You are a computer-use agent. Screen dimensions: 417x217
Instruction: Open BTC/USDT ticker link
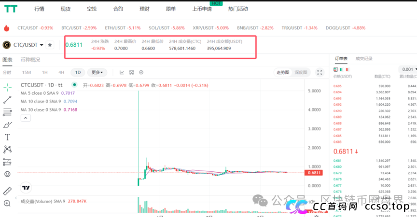79,28
